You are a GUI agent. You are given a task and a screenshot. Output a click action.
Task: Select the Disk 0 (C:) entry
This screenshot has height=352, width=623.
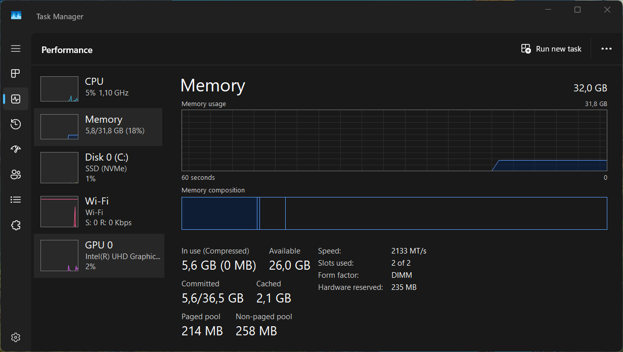click(98, 167)
